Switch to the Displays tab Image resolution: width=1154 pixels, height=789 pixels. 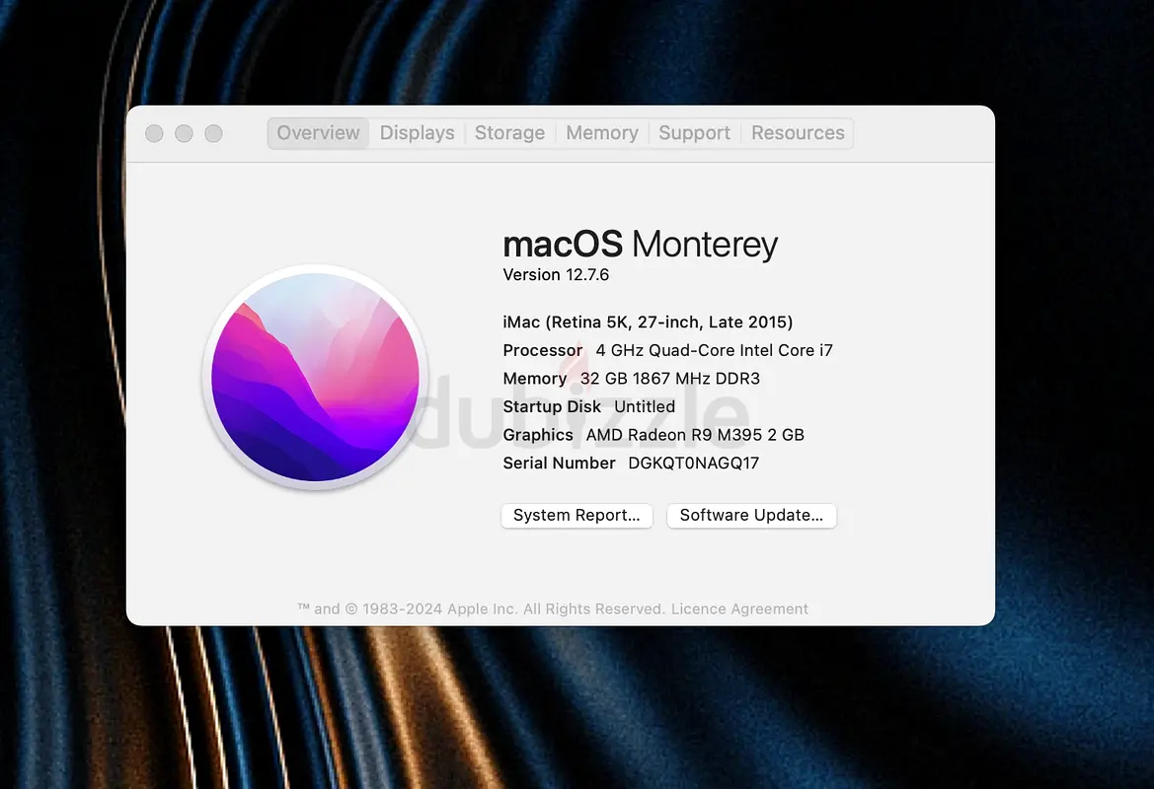(418, 133)
